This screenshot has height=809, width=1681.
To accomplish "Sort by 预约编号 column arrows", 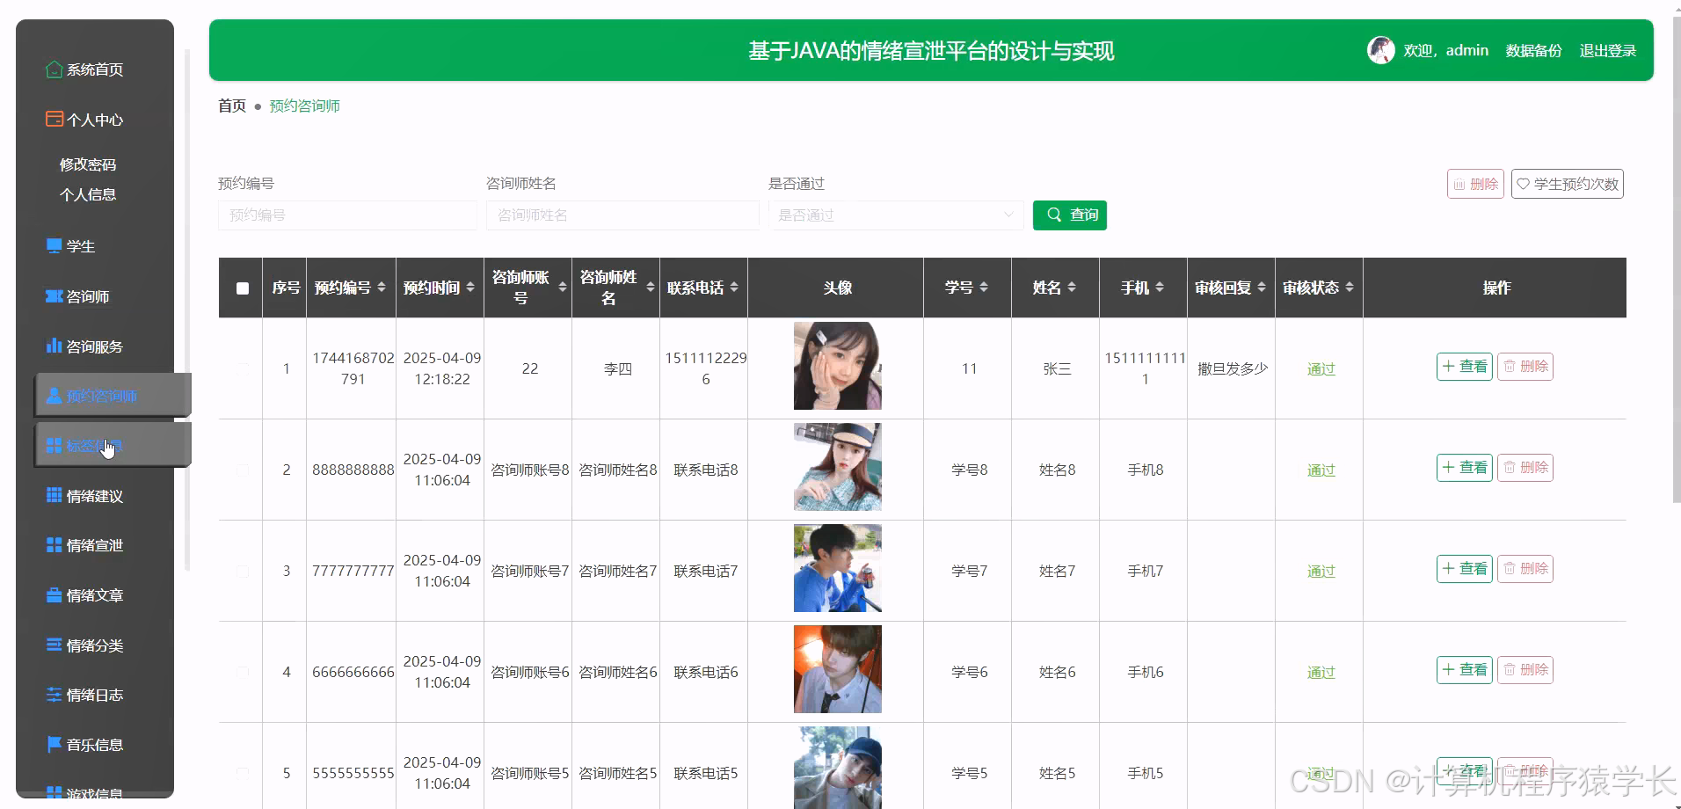I will click(382, 288).
